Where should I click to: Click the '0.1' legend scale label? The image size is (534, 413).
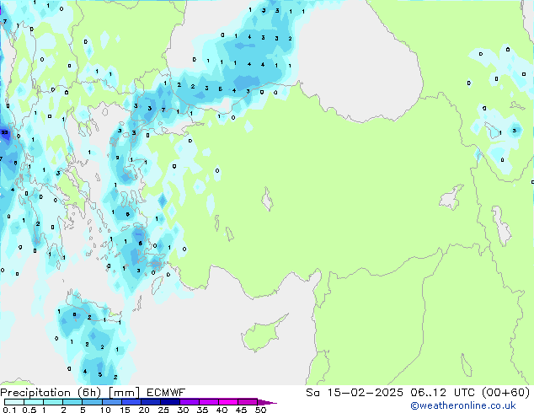click(9, 410)
